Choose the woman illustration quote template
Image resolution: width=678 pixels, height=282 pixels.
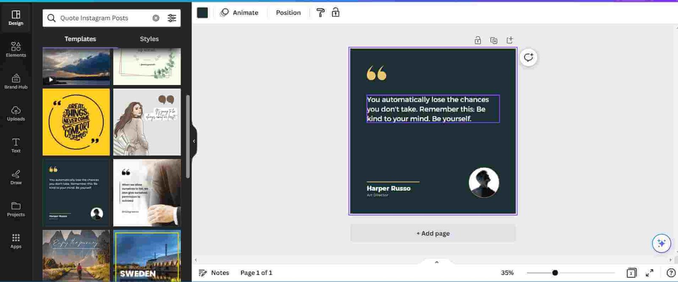147,122
